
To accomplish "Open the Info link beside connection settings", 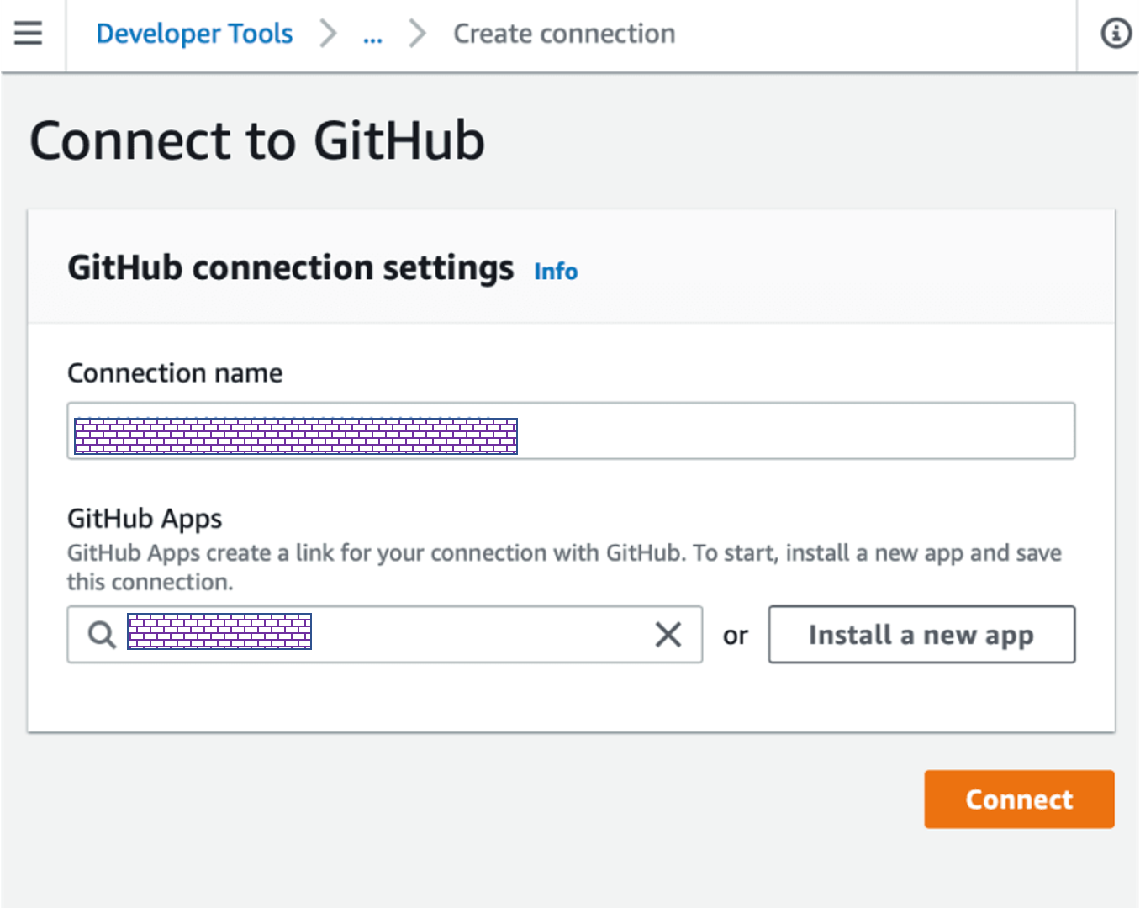I will (x=556, y=272).
